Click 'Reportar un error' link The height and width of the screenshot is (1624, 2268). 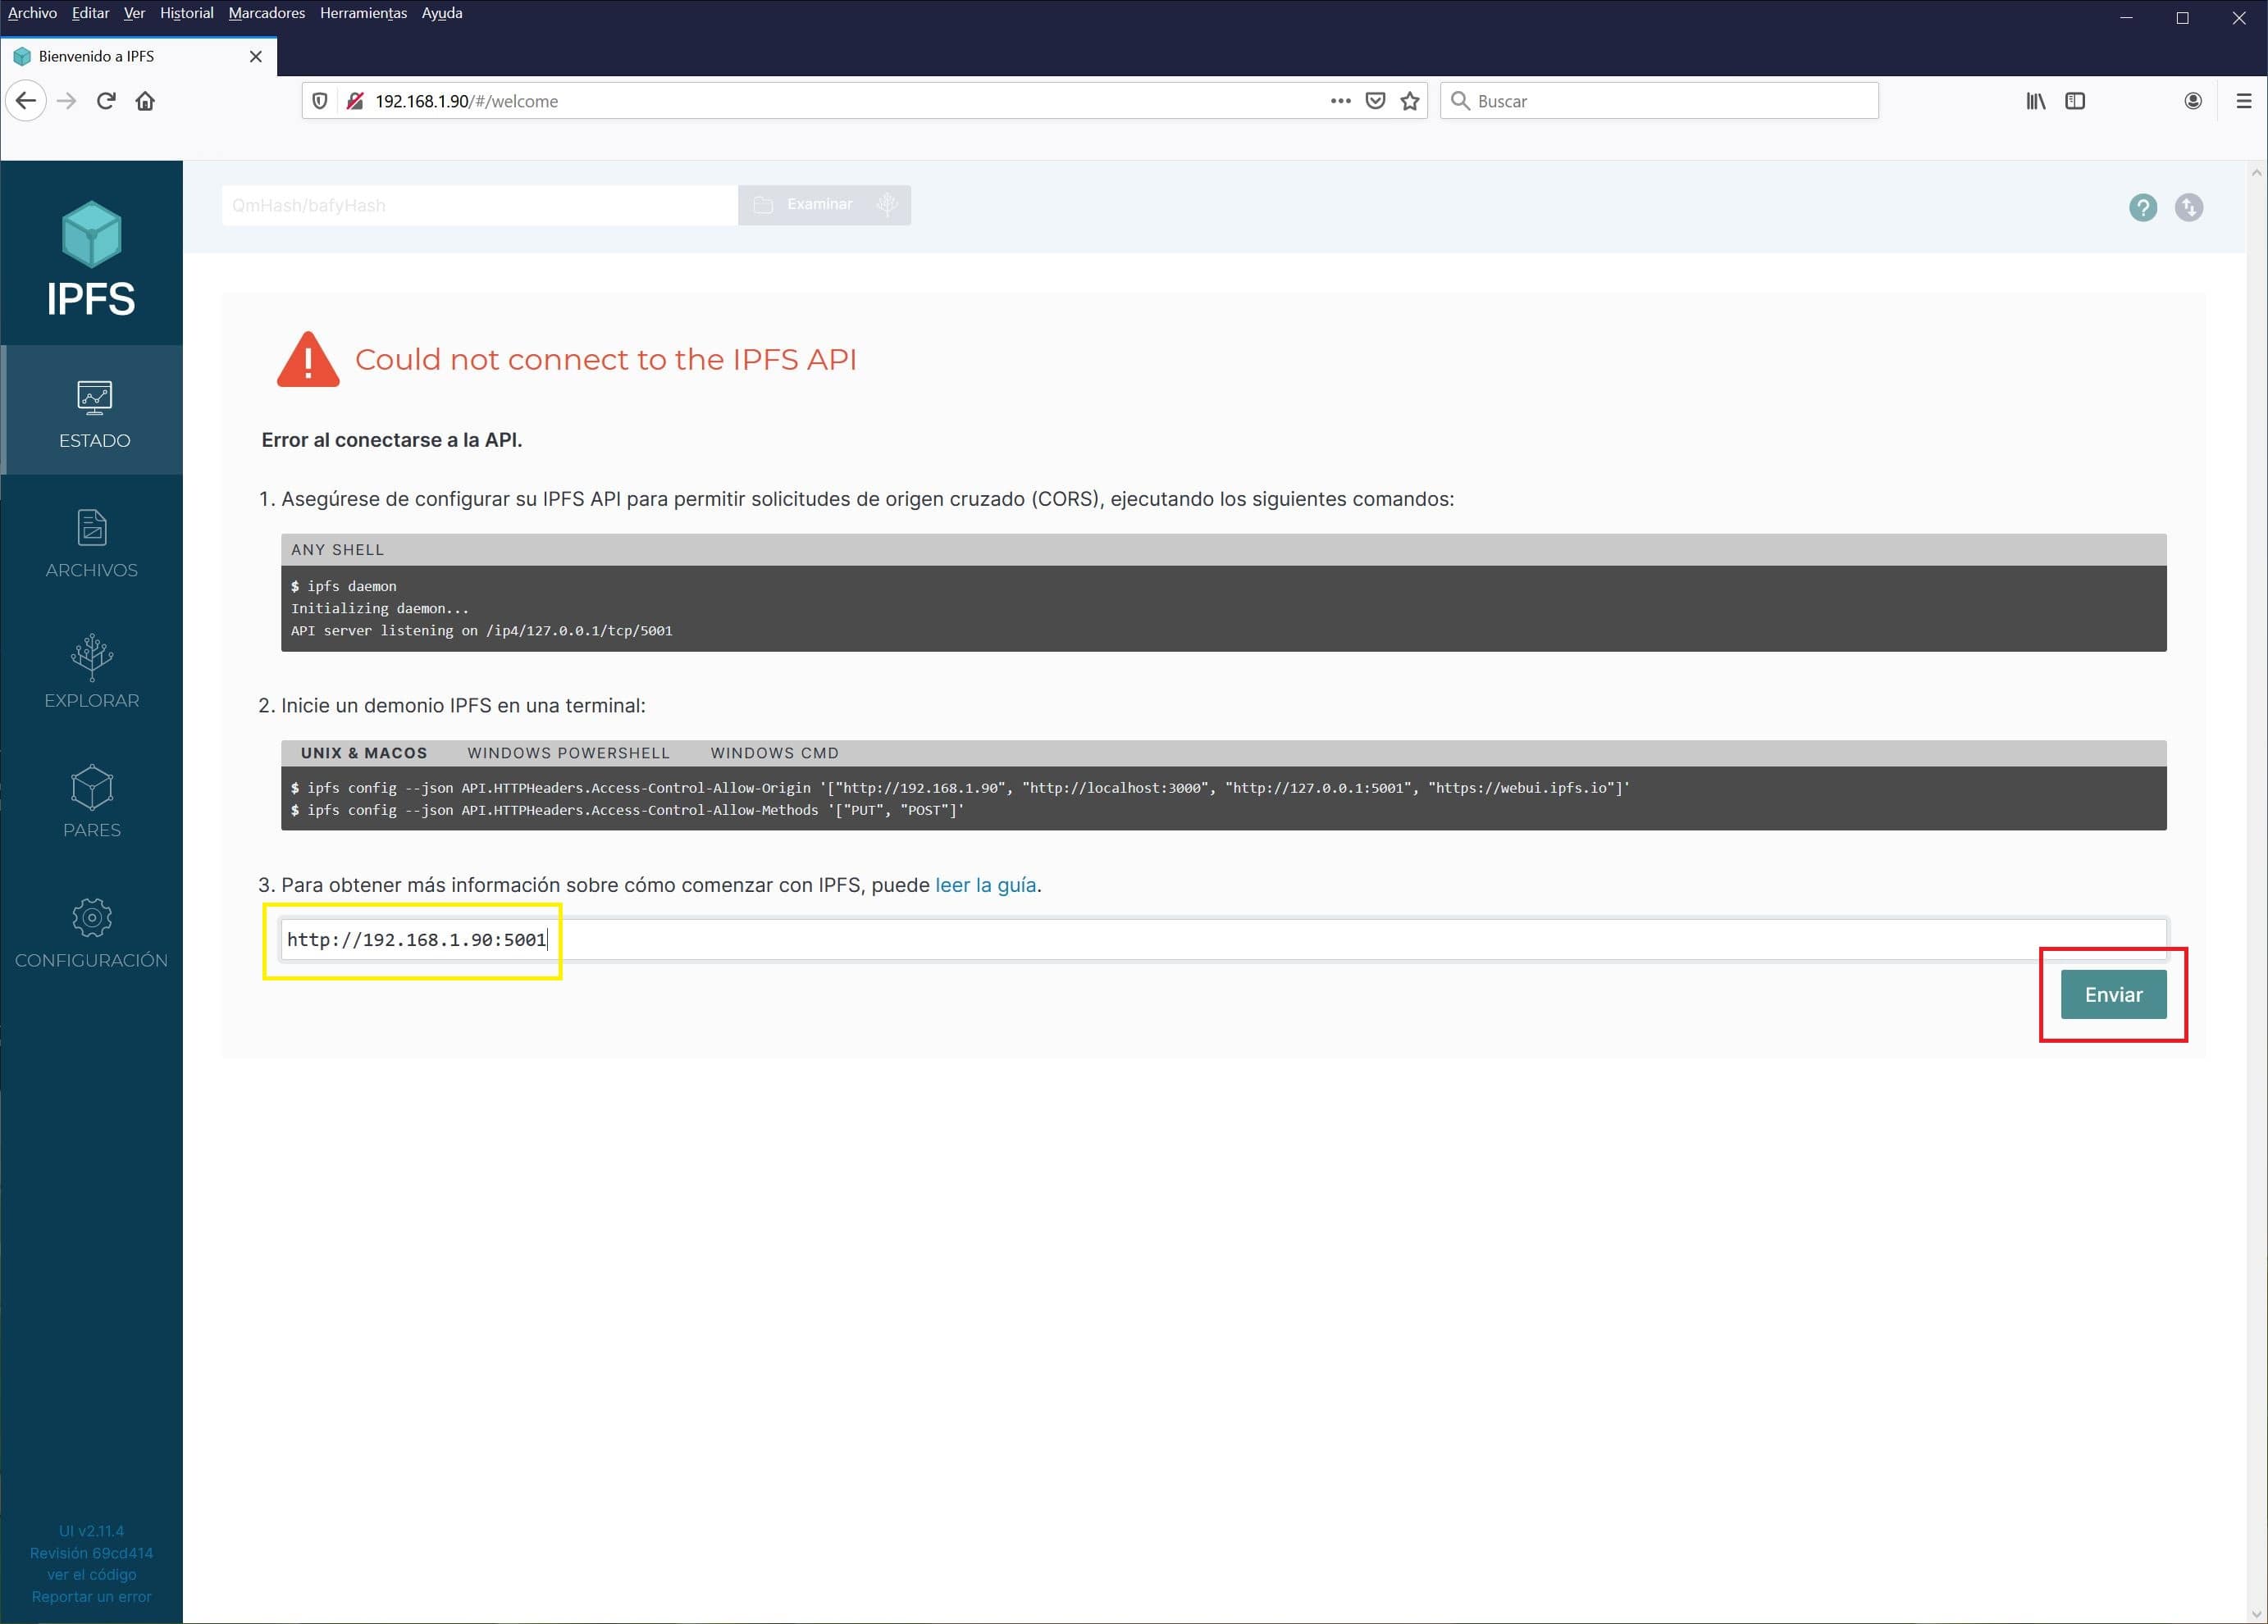tap(91, 1596)
